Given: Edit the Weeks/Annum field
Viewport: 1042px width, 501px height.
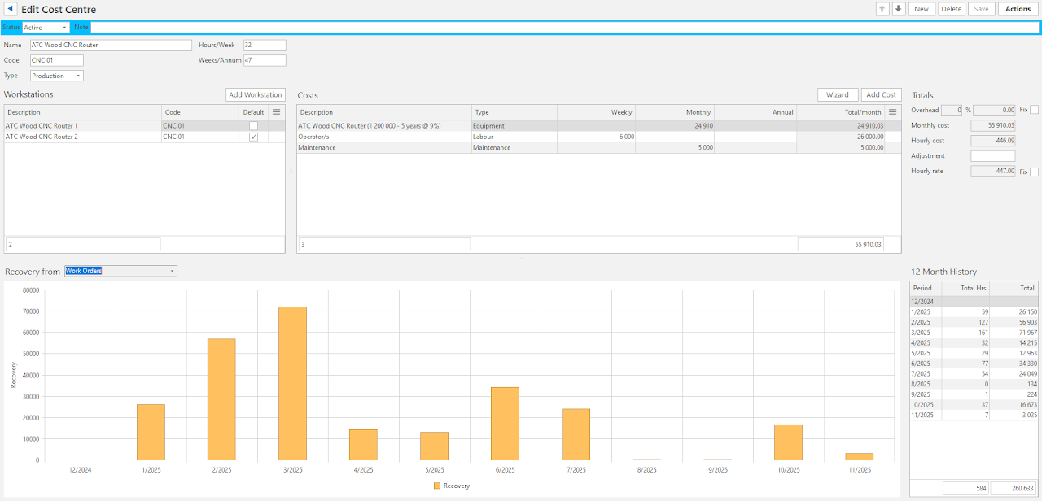Looking at the screenshot, I should coord(265,60).
